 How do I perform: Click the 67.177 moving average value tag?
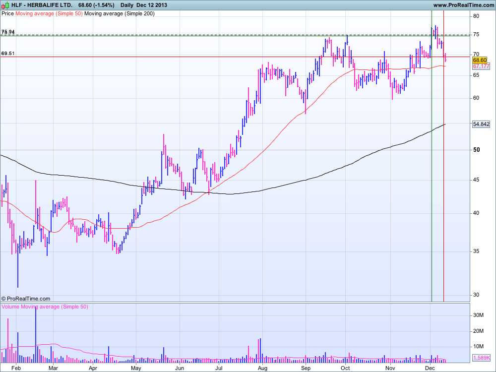click(x=481, y=66)
